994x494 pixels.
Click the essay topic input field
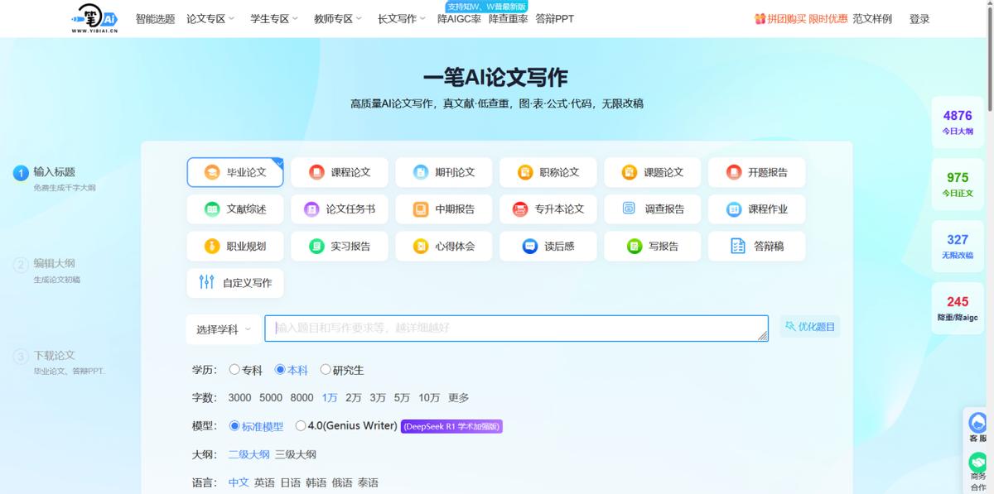pos(514,328)
